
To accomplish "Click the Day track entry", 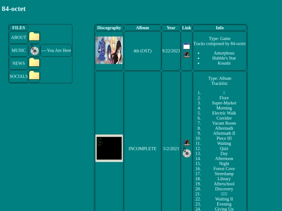I will [x=224, y=153].
